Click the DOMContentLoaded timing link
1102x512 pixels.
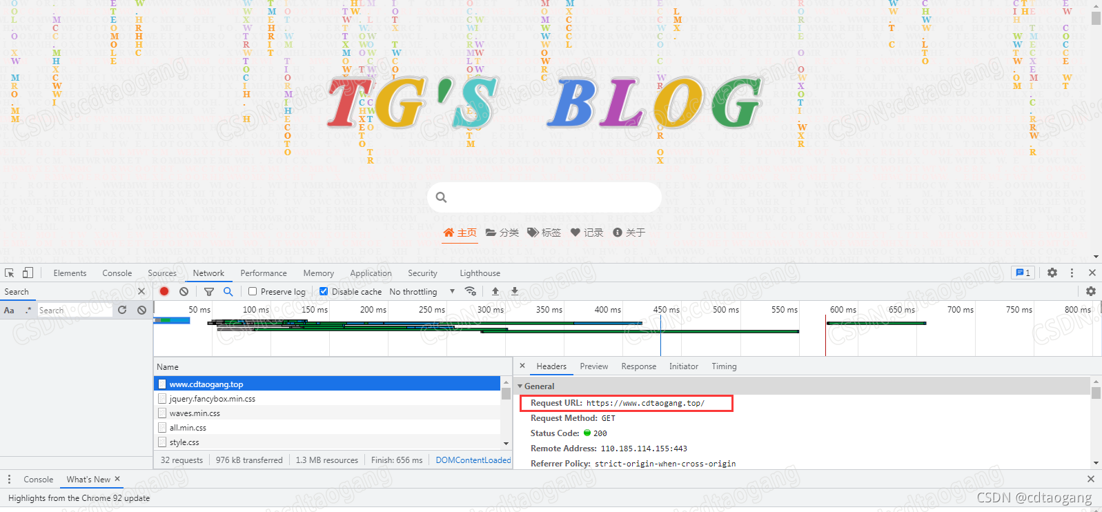click(x=473, y=460)
